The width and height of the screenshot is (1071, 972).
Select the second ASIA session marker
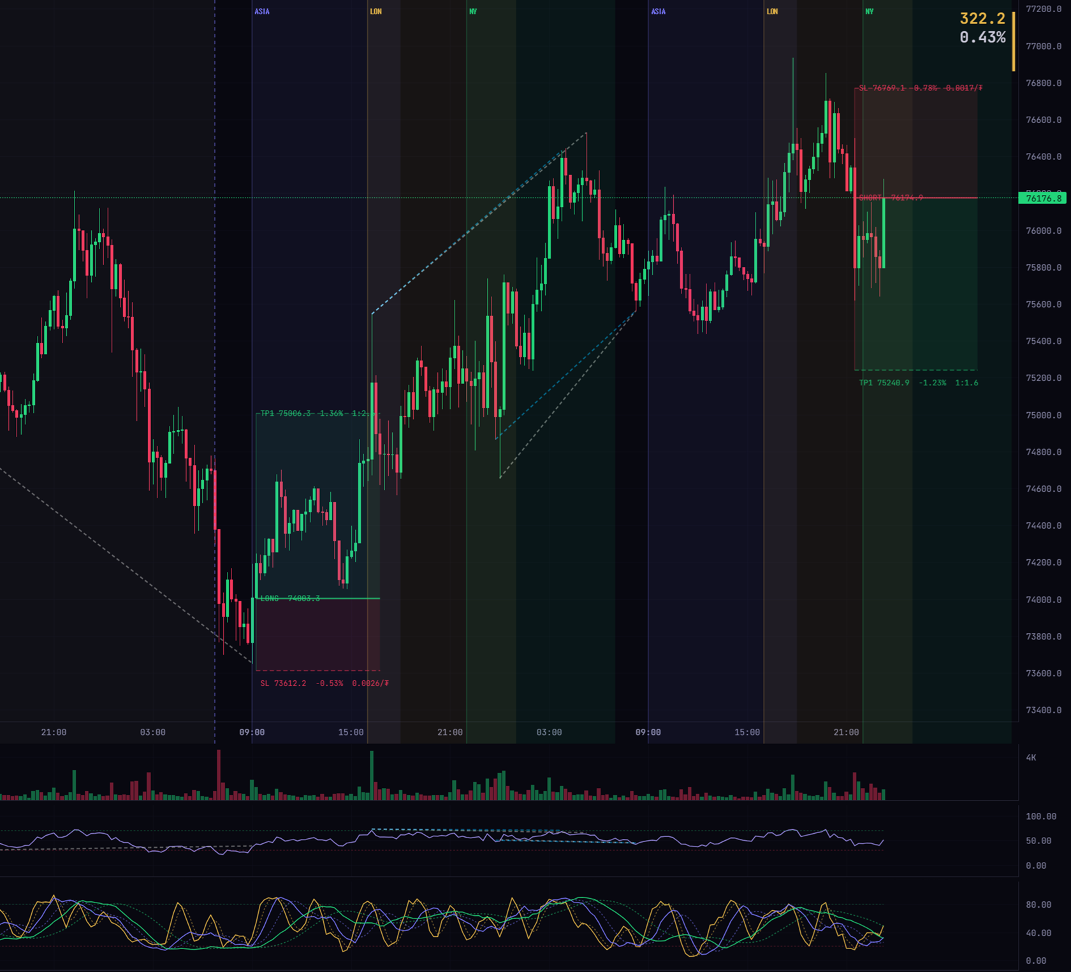click(x=657, y=10)
